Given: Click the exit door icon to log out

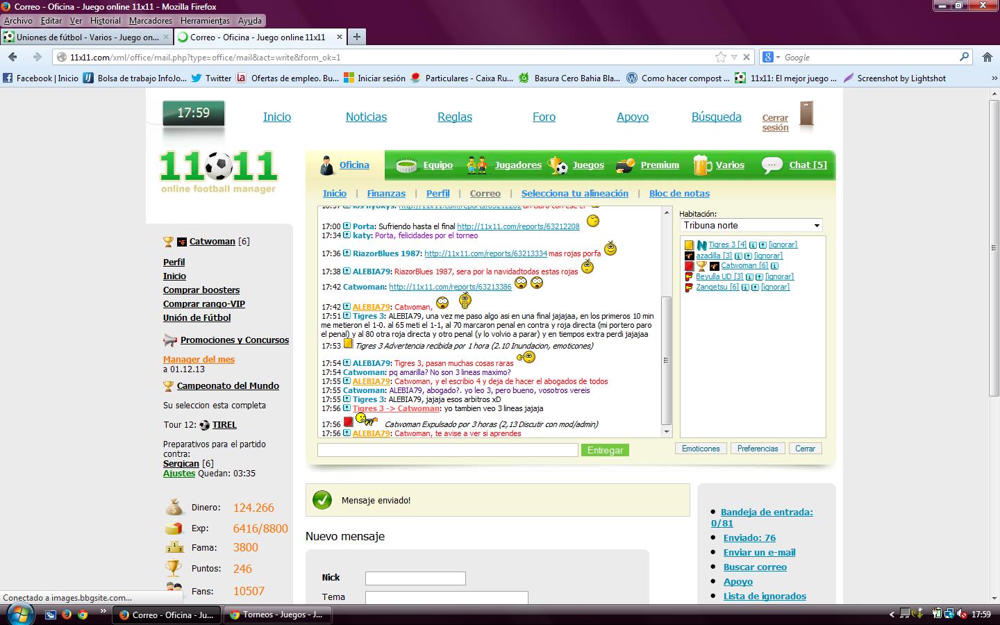Looking at the screenshot, I should click(806, 114).
